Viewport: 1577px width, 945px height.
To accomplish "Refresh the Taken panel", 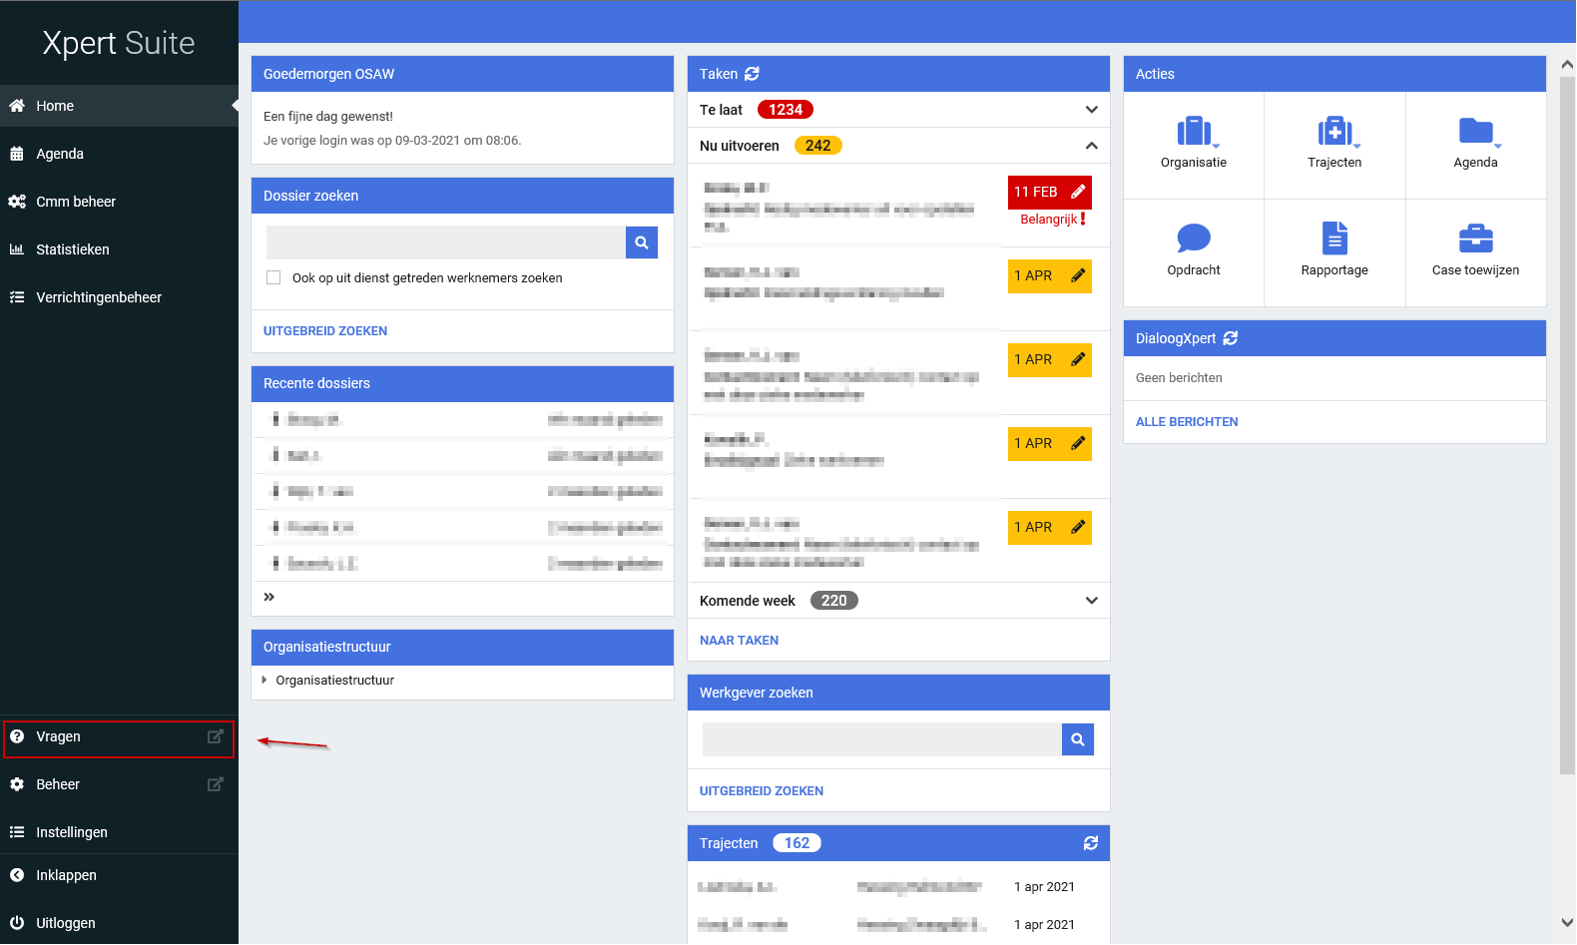I will (x=752, y=74).
